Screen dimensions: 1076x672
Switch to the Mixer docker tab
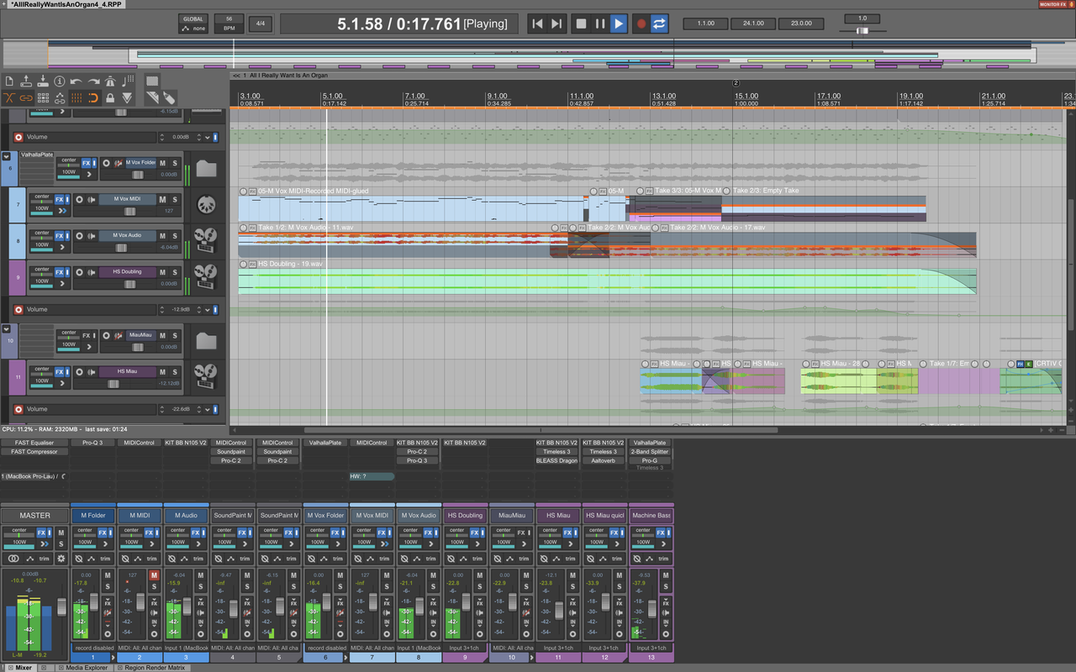pos(24,668)
